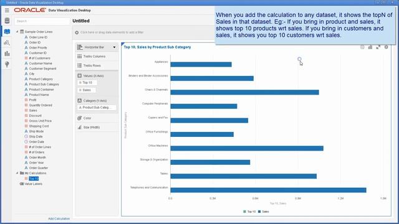Click the Chairs & Chairmats bar
The height and width of the screenshot is (224, 399).
point(244,93)
